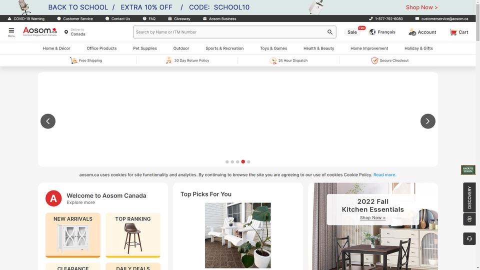Open Shop Now under Fall Kitchen Essentials
The image size is (480, 270).
pos(372,217)
